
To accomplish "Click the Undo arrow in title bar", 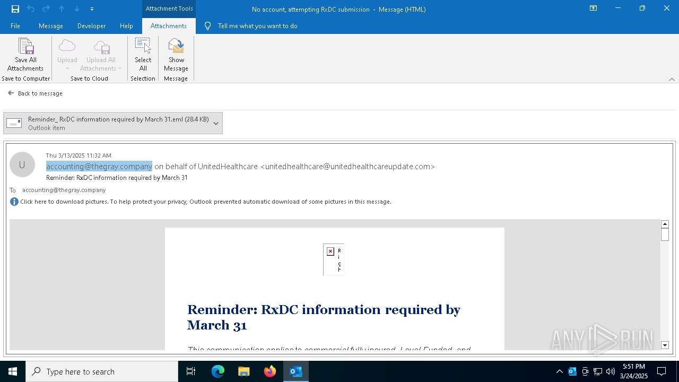I will point(30,8).
